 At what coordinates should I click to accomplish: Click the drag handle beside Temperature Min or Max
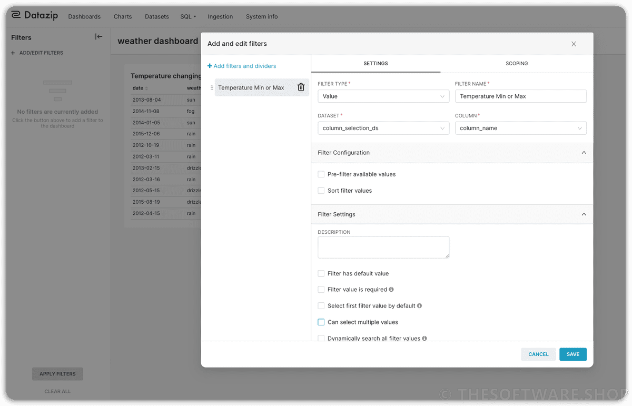pyautogui.click(x=212, y=87)
